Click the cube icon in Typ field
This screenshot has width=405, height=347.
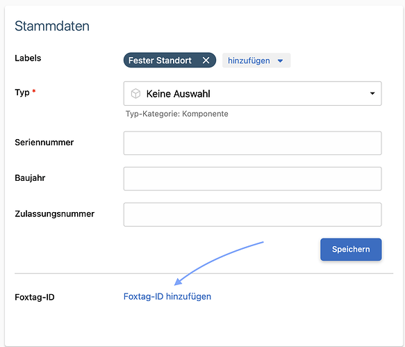(x=135, y=94)
